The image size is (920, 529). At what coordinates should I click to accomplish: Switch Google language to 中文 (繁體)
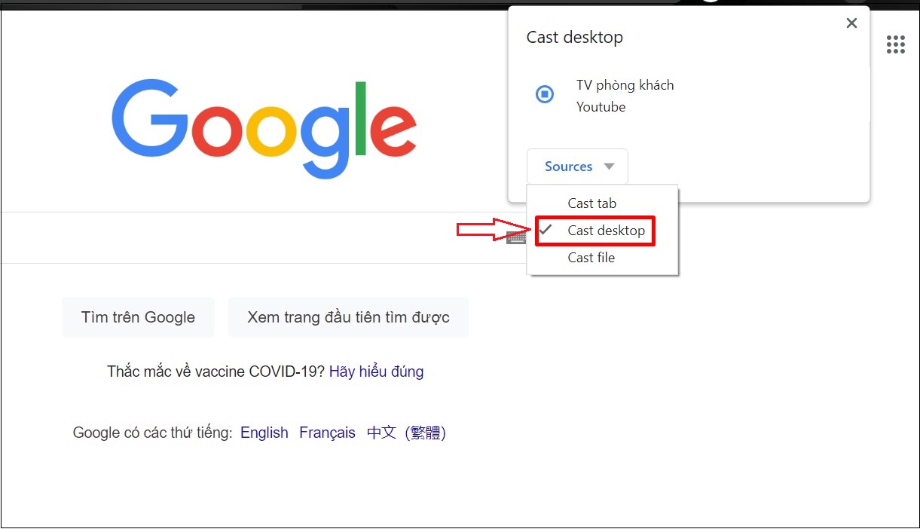click(x=406, y=433)
